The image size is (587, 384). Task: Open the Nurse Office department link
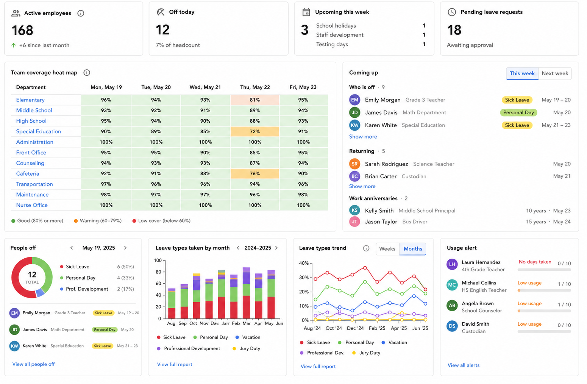[32, 205]
